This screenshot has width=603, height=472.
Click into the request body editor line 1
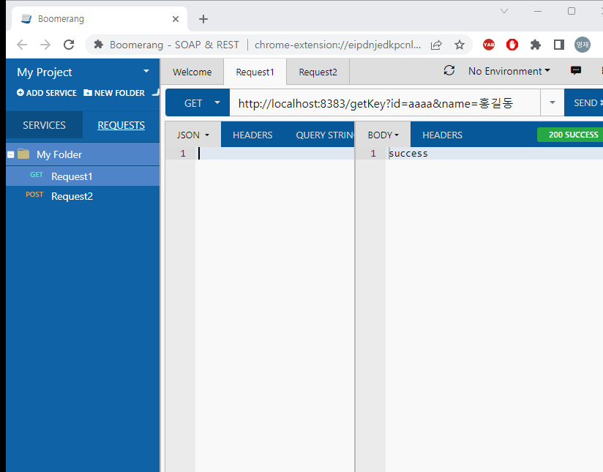(x=275, y=154)
